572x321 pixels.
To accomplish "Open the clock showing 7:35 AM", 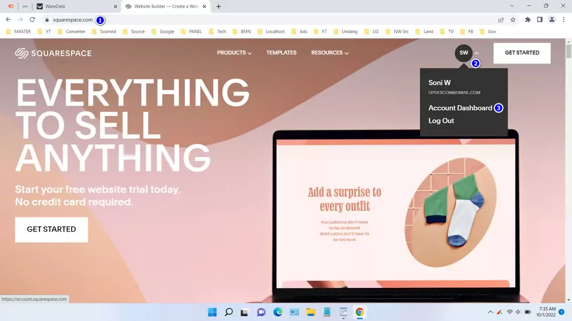I will click(x=546, y=312).
